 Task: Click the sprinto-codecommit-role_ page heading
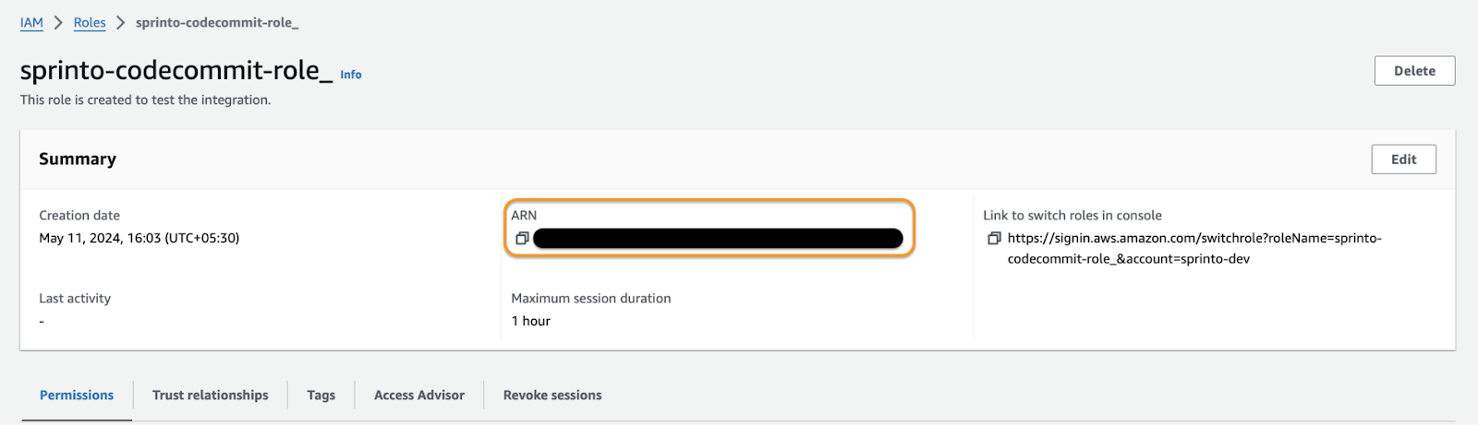coord(176,71)
